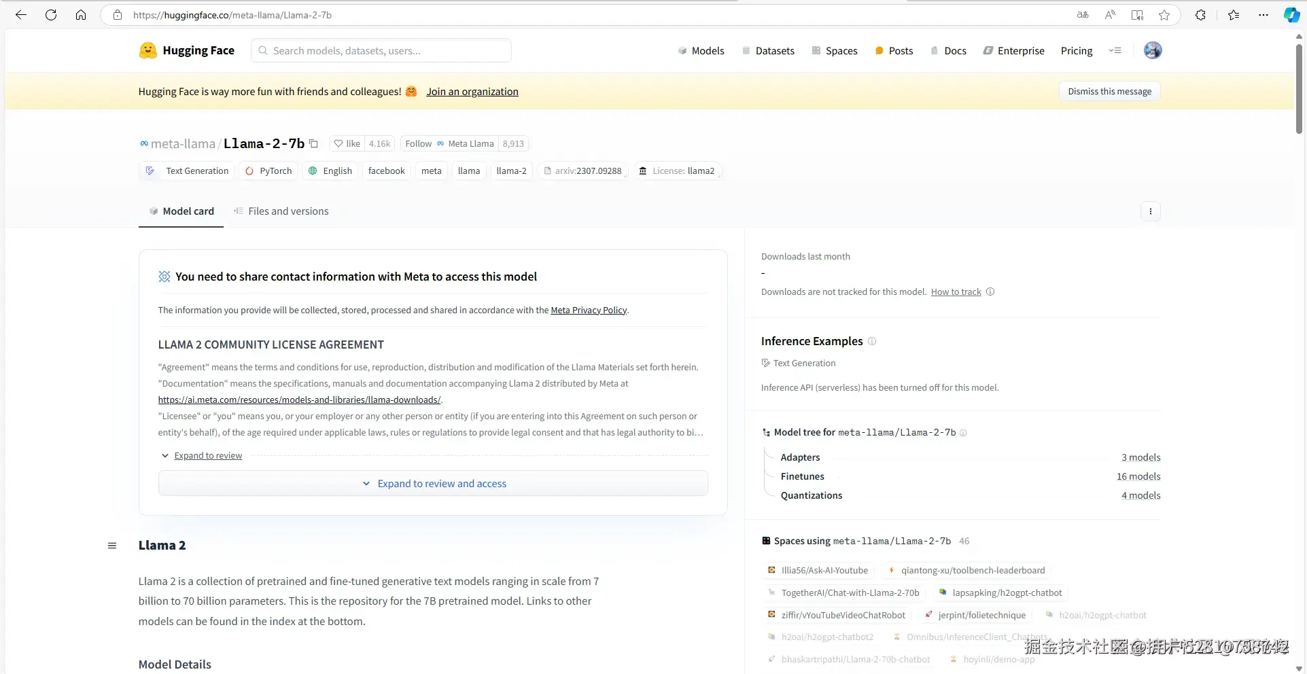
Task: Open the llama-downloads URL link
Action: pyautogui.click(x=300, y=400)
